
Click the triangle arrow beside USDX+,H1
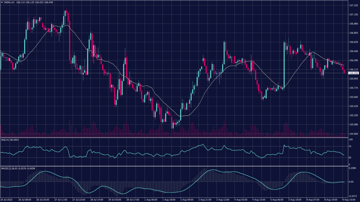[2, 2]
